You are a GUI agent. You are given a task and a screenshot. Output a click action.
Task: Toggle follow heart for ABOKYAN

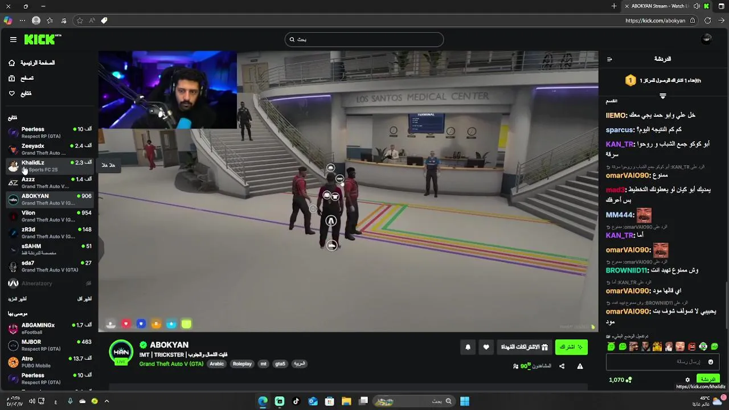coord(486,347)
